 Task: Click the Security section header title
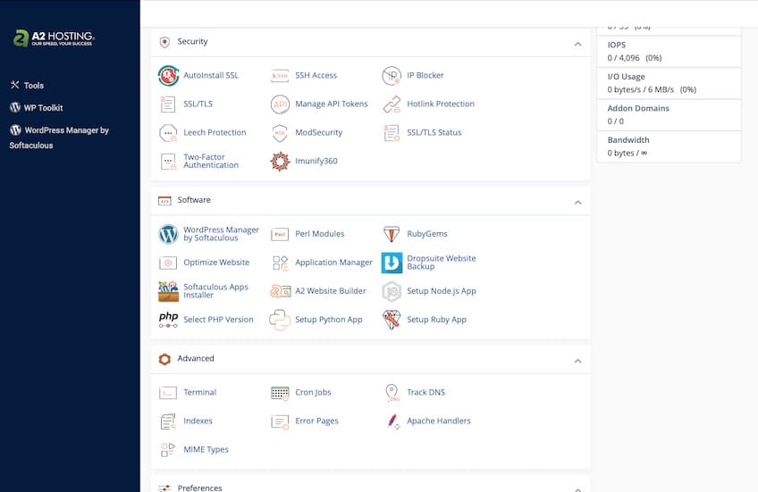coord(192,42)
